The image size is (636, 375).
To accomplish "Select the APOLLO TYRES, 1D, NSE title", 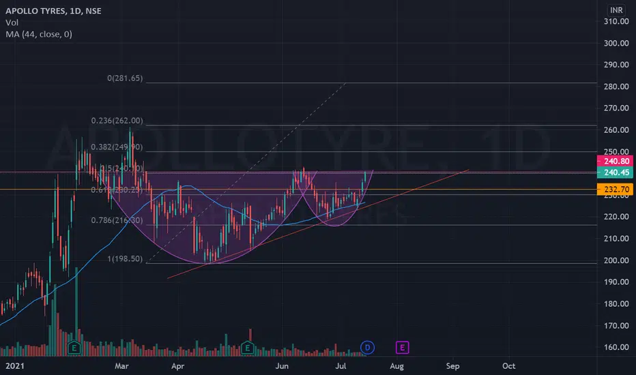I will pos(53,11).
